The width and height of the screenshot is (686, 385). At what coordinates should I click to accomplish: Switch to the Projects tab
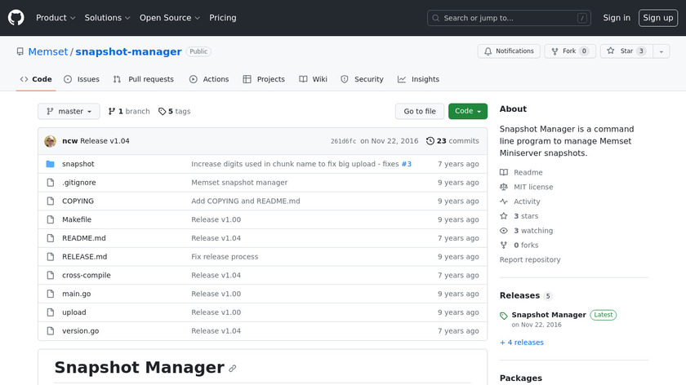tap(264, 79)
